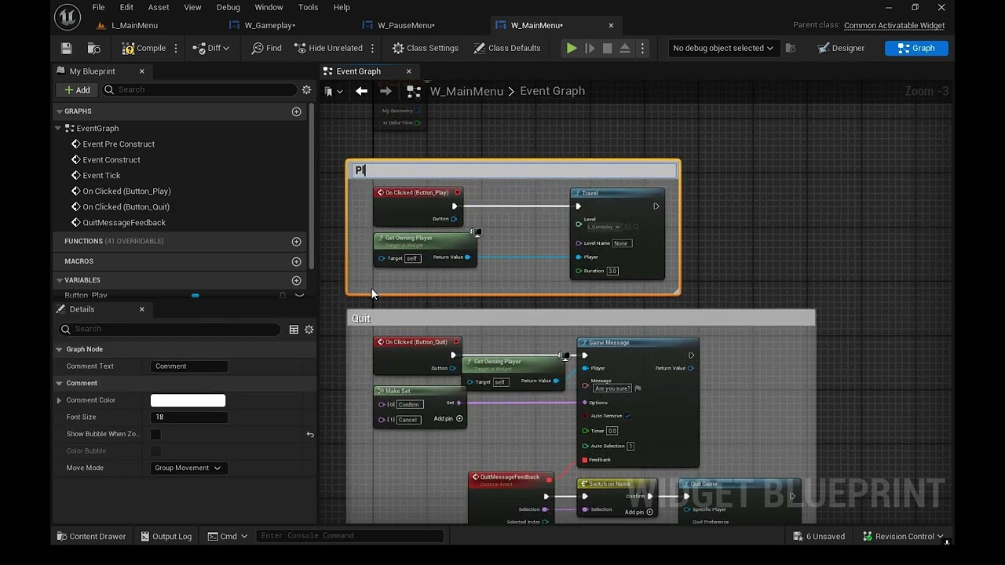Screen dimensions: 1005x565
Task: Collapse the Graph Node category
Action: coord(59,349)
